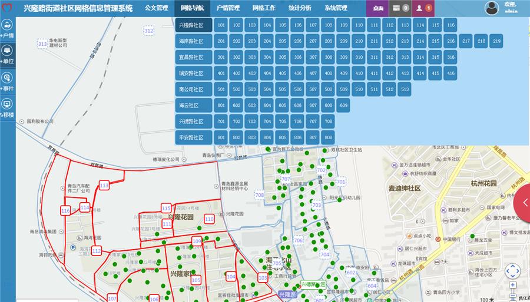Expand the red side panel arrow
Image resolution: width=530 pixels, height=302 pixels.
click(x=524, y=203)
